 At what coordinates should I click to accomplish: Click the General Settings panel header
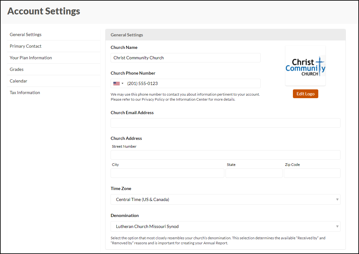point(226,35)
